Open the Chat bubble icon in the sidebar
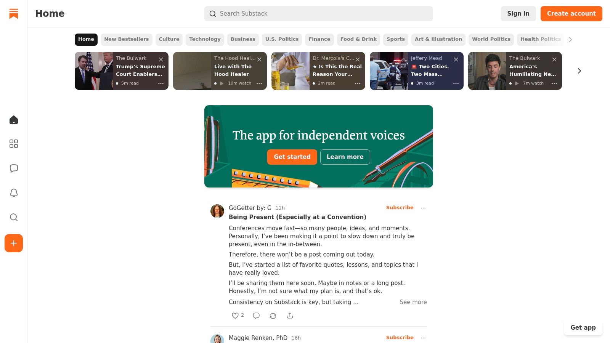The image size is (610, 343). [x=14, y=168]
